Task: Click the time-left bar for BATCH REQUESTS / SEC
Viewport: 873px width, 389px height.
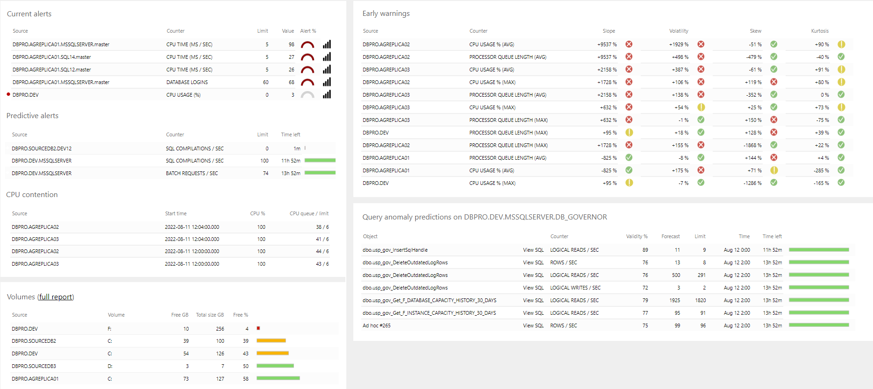Action: coord(320,173)
